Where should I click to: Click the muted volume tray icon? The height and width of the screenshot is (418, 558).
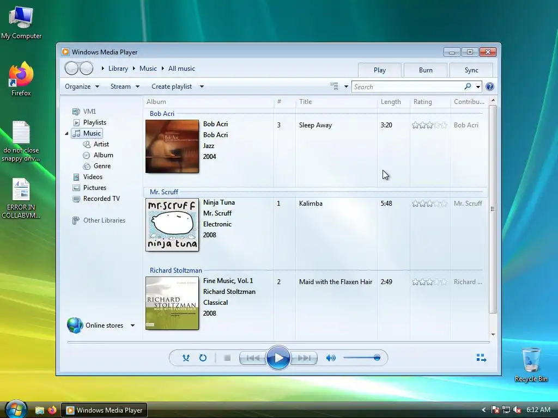[x=517, y=410]
